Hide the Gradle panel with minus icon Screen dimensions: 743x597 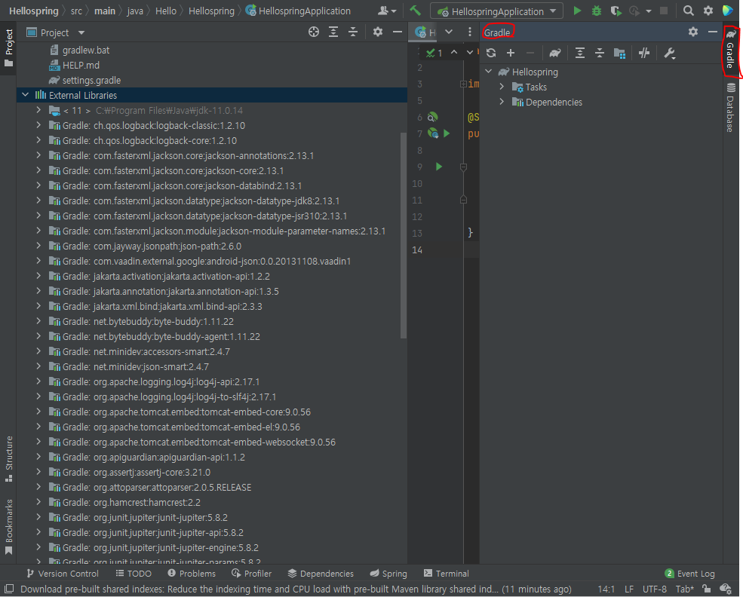713,32
